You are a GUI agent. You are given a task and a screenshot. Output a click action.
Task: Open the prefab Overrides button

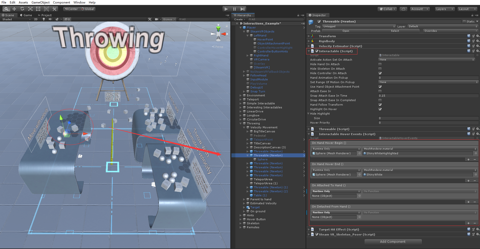pyautogui.click(x=450, y=31)
